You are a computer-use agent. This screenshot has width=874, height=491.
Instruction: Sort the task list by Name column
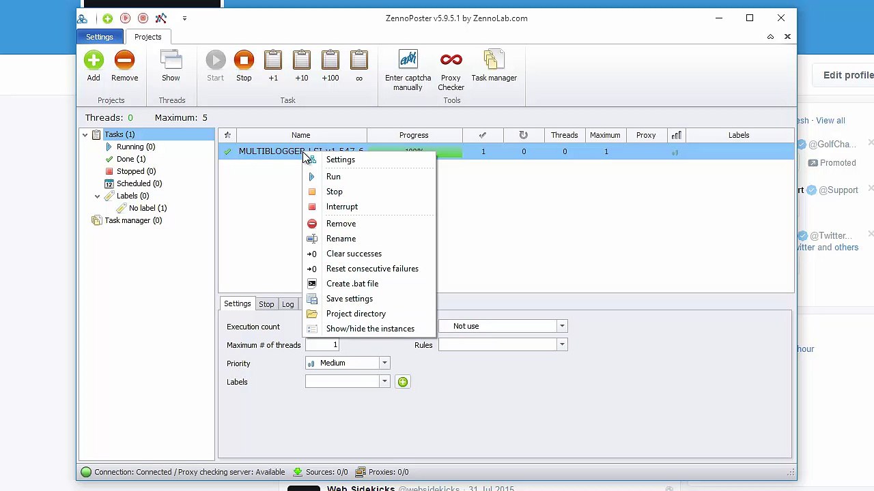pos(301,135)
